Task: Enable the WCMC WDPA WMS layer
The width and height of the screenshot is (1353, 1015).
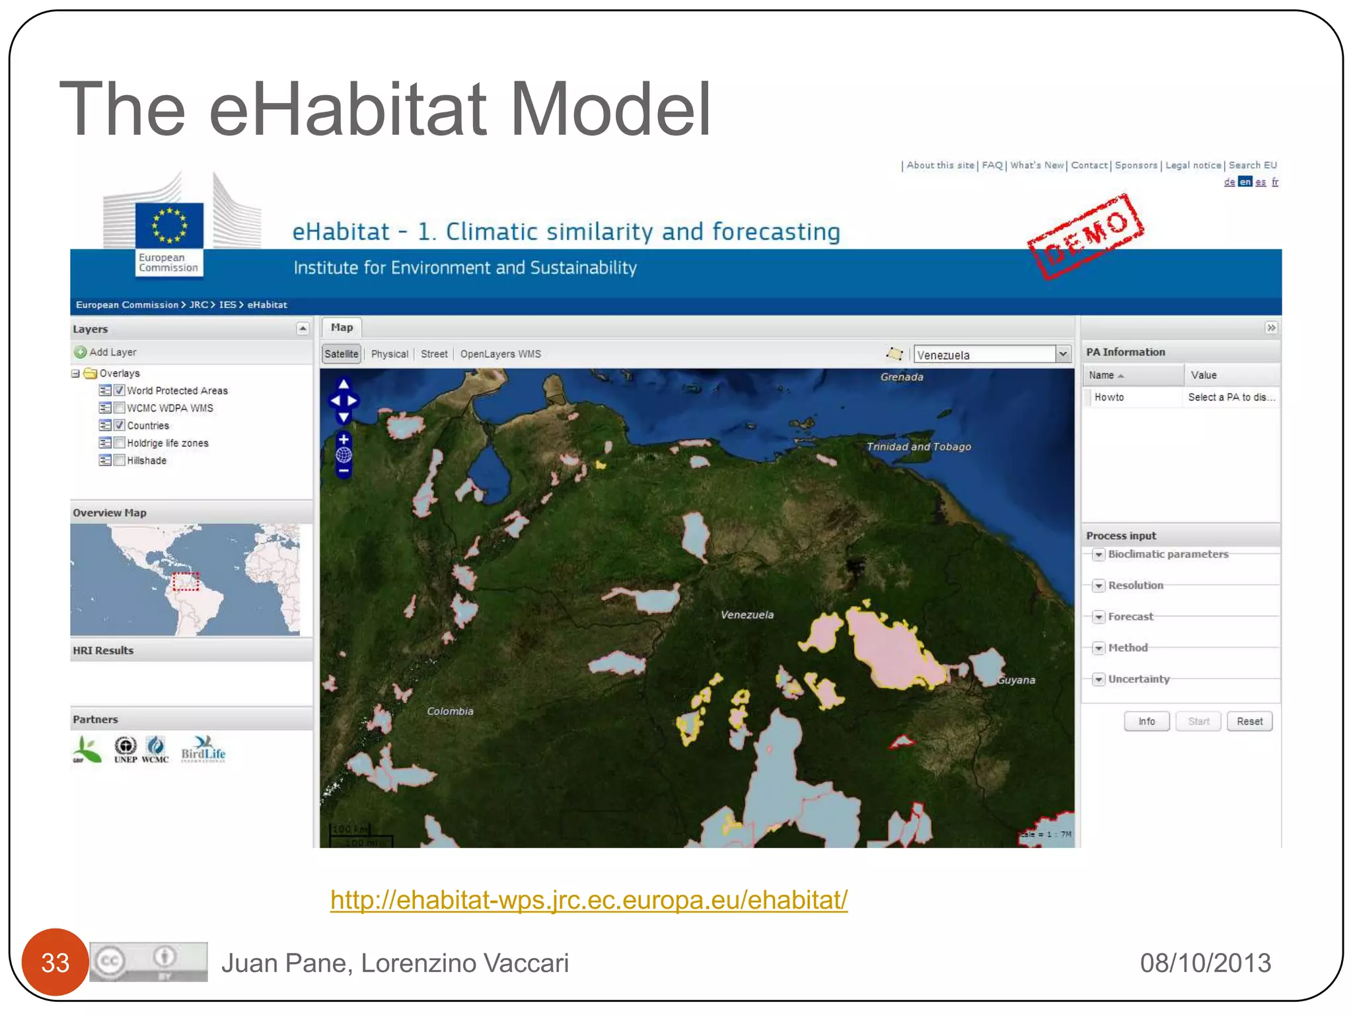Action: coord(120,408)
